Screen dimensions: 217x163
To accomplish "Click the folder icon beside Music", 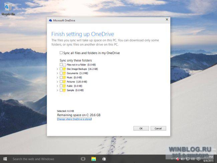I will pyautogui.click(x=64, y=77).
